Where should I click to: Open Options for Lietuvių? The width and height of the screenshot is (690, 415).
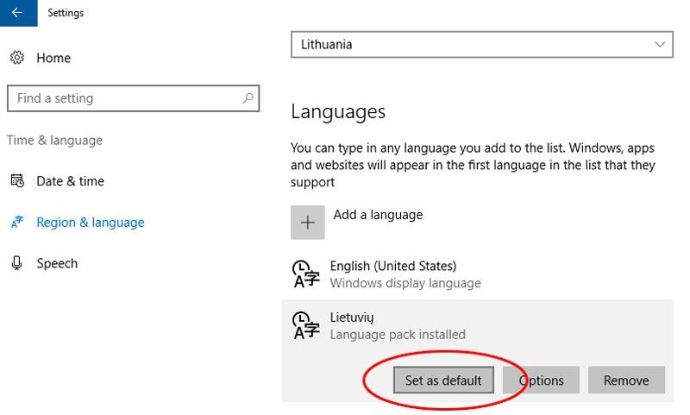point(541,380)
